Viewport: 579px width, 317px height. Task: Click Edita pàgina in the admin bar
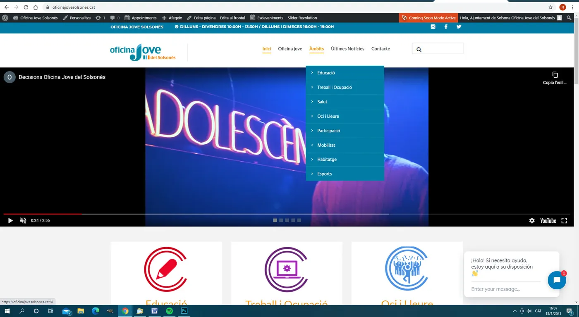point(201,18)
